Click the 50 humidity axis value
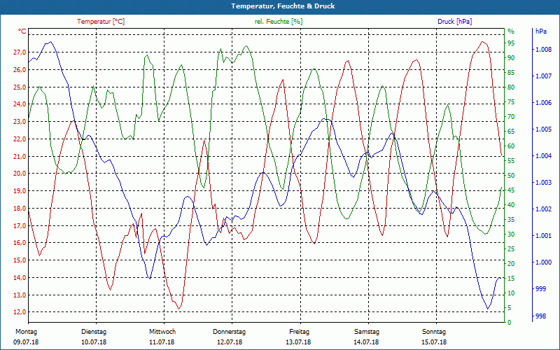The width and height of the screenshot is (560, 350). (511, 176)
